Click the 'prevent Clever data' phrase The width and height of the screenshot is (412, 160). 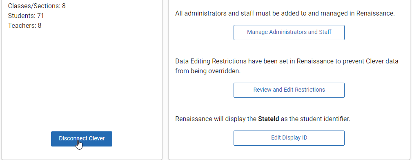coord(371,61)
